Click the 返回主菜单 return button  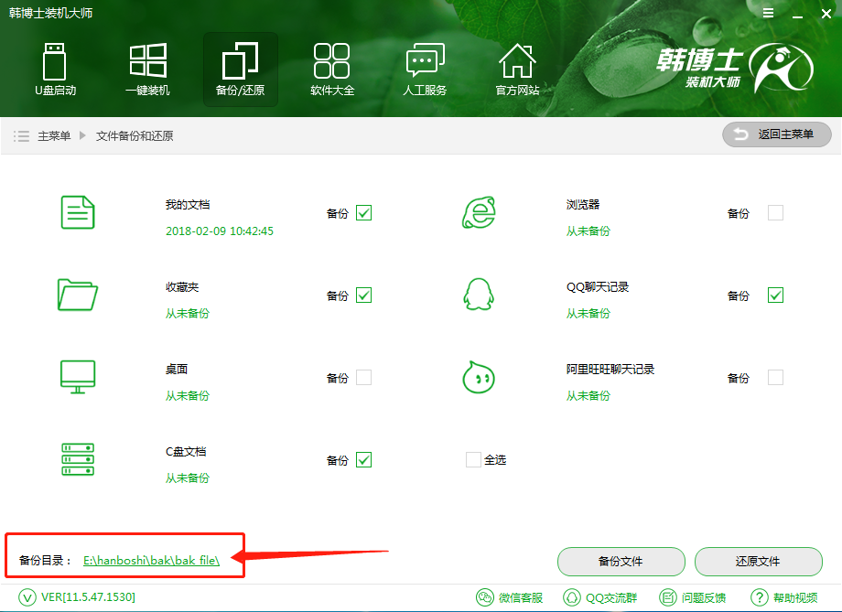[x=776, y=134]
